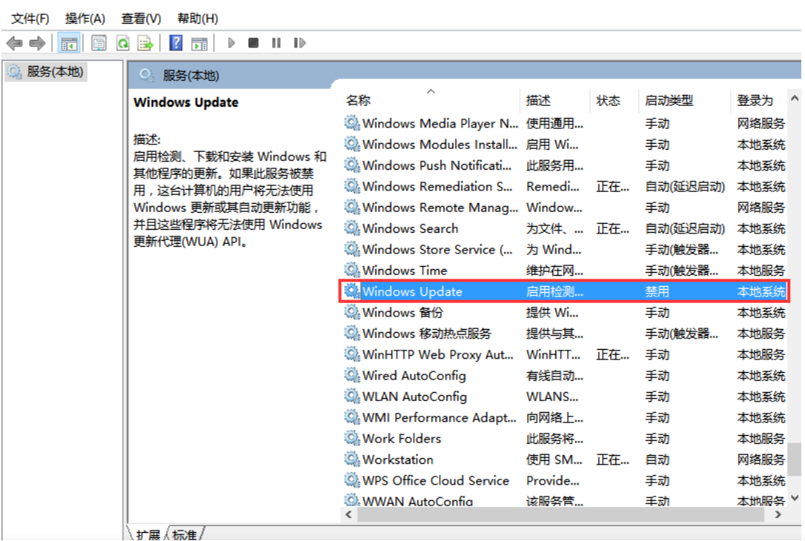The image size is (805, 541).
Task: Open the 文件(F) menu
Action: click(30, 18)
